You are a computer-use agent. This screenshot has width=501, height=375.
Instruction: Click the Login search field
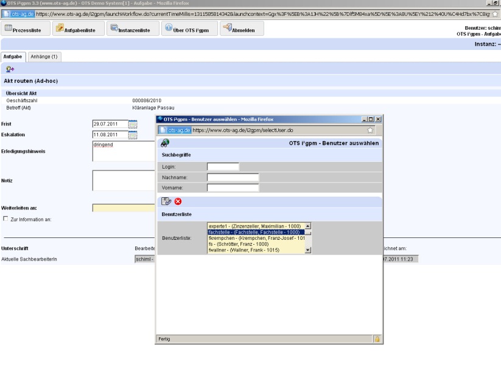click(x=223, y=166)
